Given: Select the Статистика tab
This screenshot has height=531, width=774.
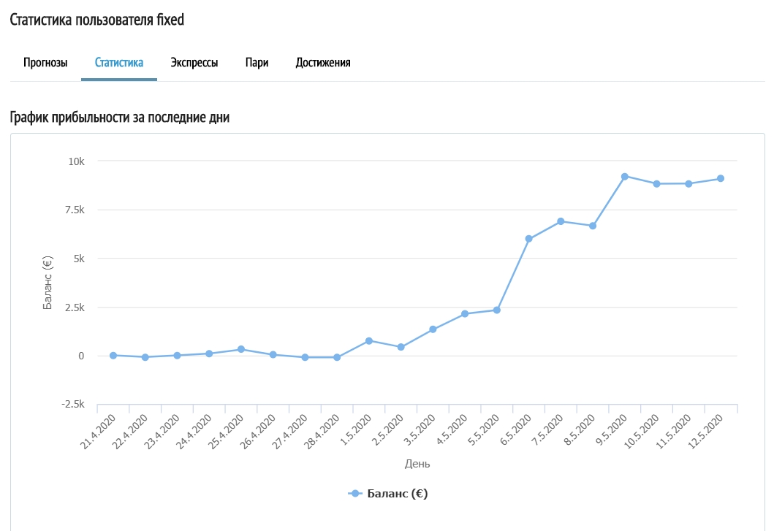Looking at the screenshot, I should pos(119,63).
